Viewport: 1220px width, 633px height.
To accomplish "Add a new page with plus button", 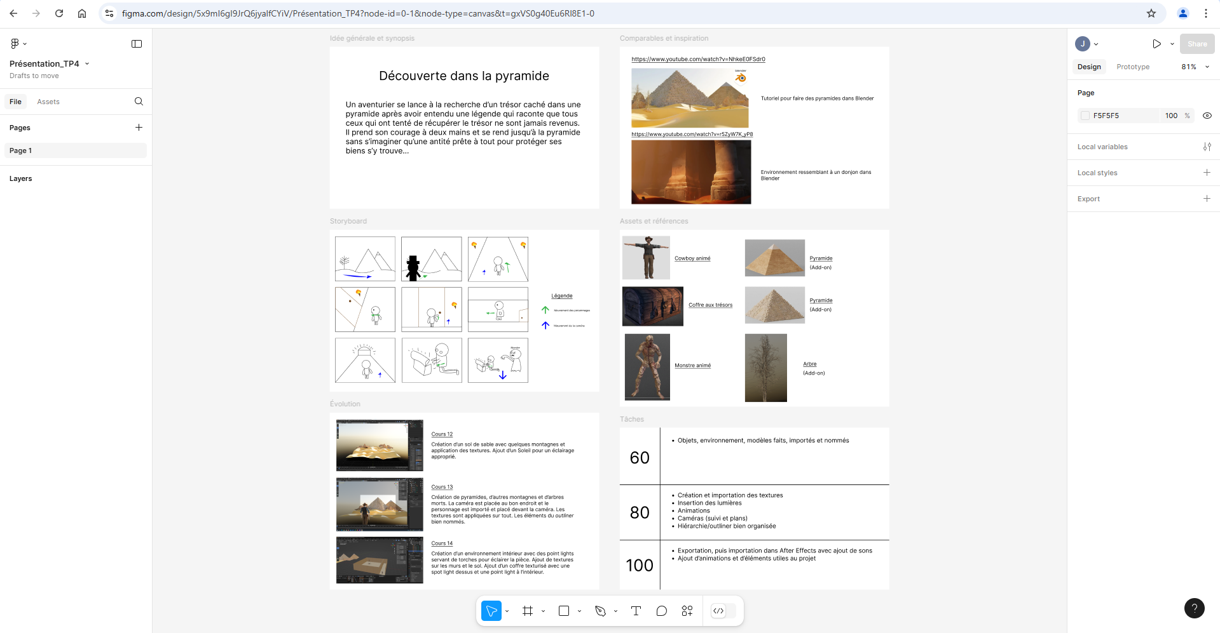I will click(x=139, y=128).
